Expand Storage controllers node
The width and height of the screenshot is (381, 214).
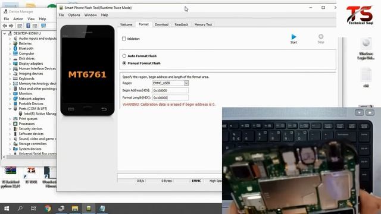tap(10, 144)
